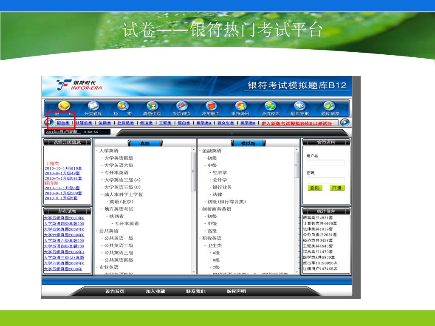
Task: Select the 医学类B category
Action: point(248,123)
